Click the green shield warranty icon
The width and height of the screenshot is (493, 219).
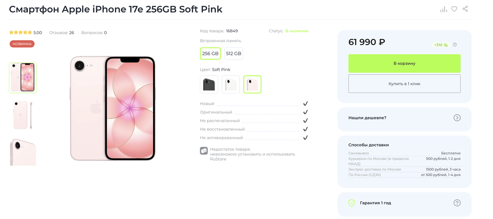[x=352, y=203]
